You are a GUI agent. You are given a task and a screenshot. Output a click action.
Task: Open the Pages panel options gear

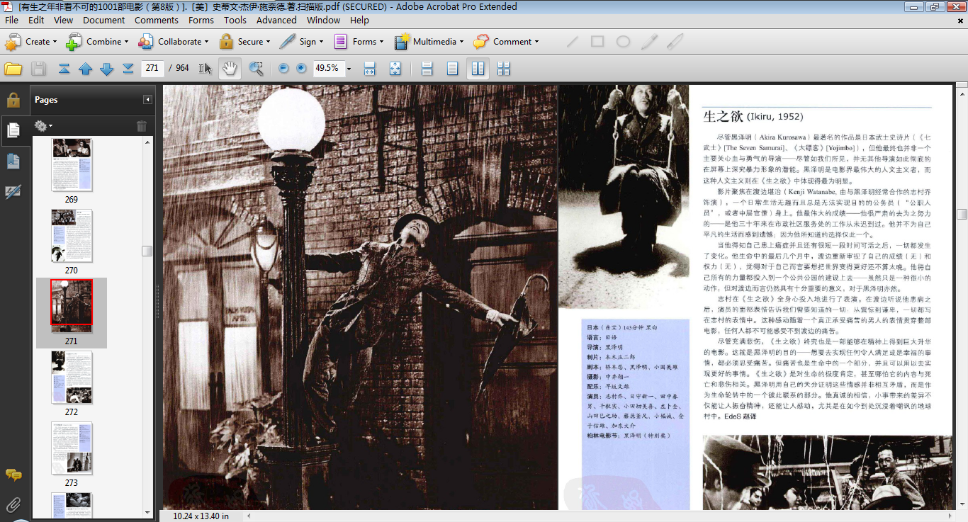43,126
